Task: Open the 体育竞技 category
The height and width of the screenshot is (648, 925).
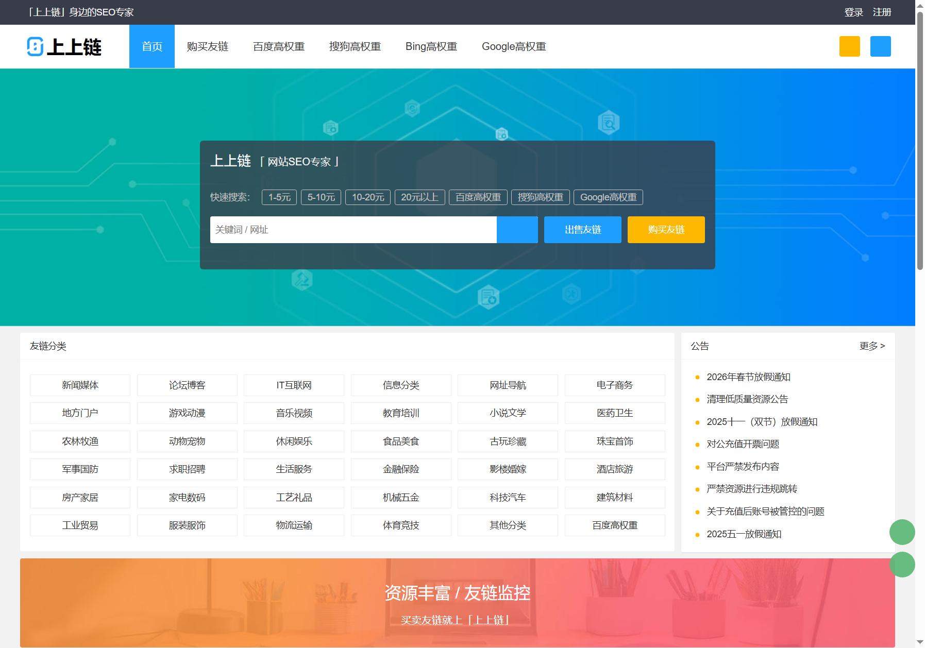Action: (x=401, y=525)
